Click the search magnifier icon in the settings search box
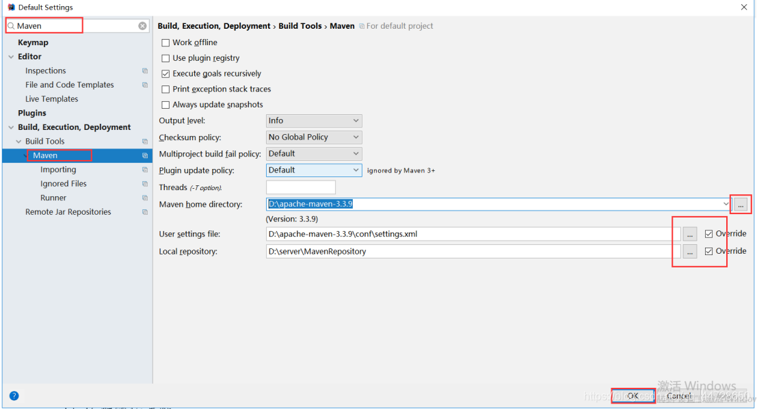 [x=11, y=26]
